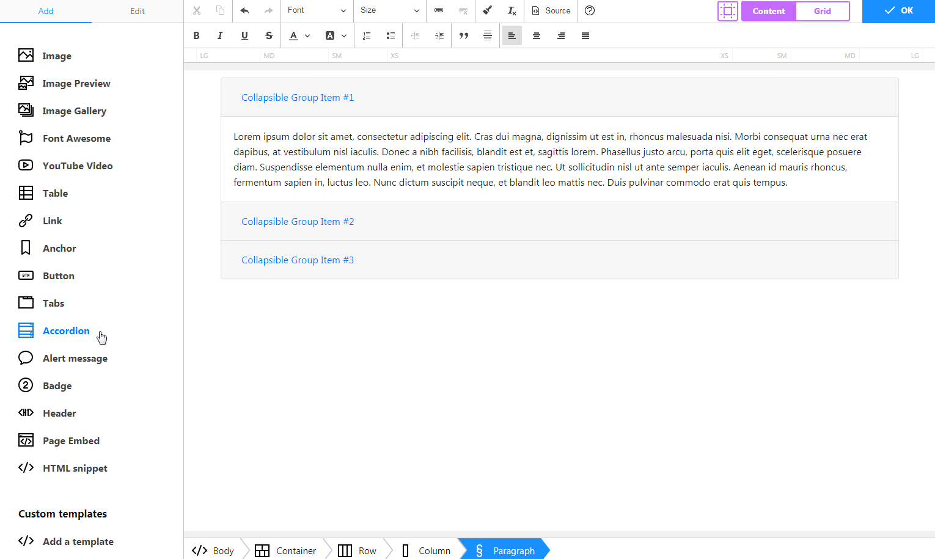Switch to Content mode
Image resolution: width=935 pixels, height=559 pixels.
(769, 11)
